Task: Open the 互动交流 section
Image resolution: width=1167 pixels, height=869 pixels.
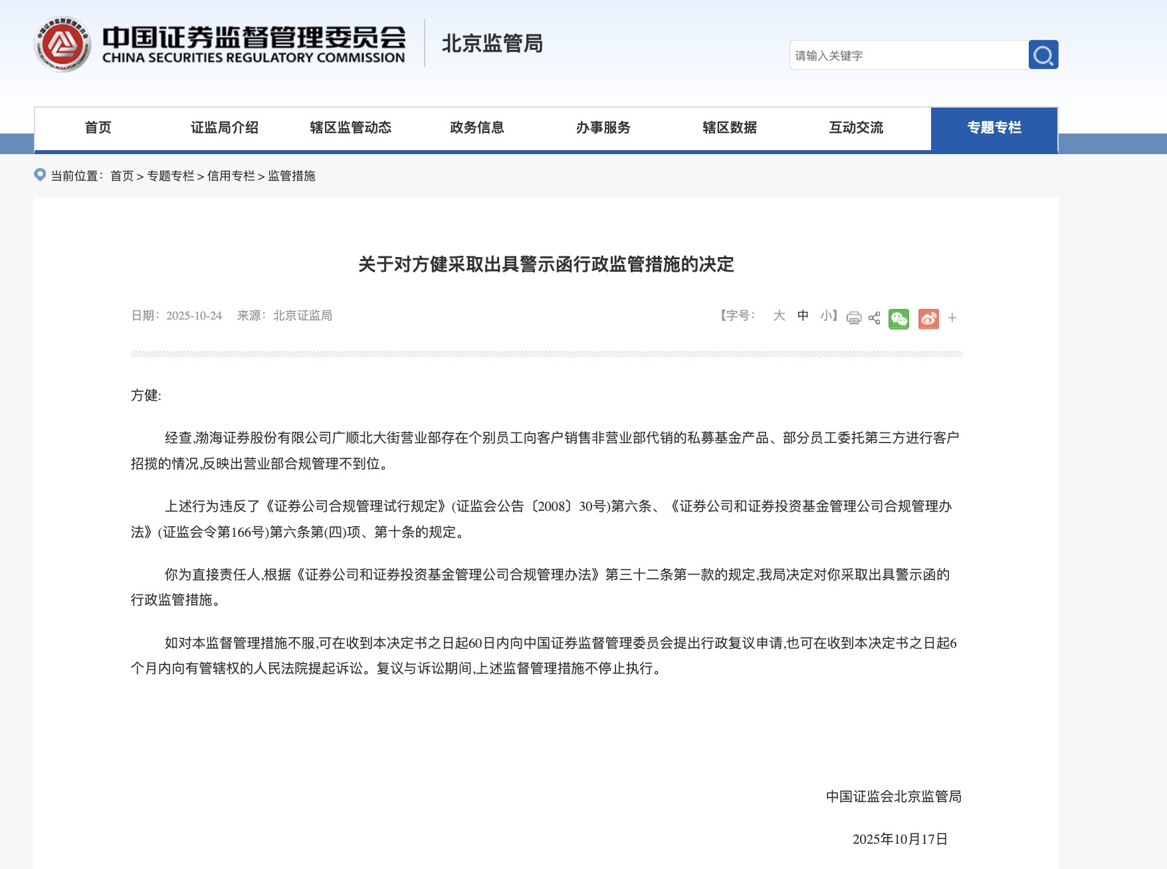Action: [855, 128]
